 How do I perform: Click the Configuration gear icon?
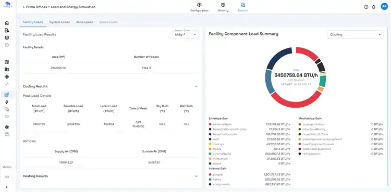199,5
